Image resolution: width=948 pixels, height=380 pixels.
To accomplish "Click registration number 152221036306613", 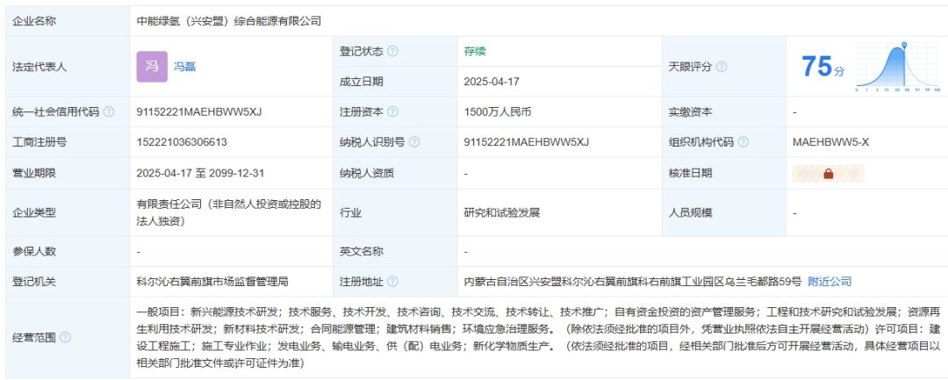I will tap(182, 142).
